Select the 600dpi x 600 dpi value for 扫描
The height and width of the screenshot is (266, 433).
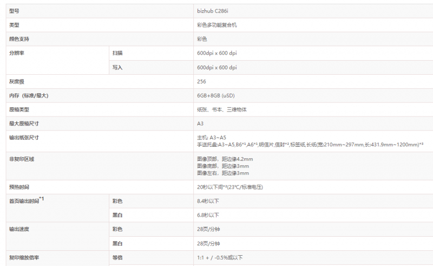(217, 53)
